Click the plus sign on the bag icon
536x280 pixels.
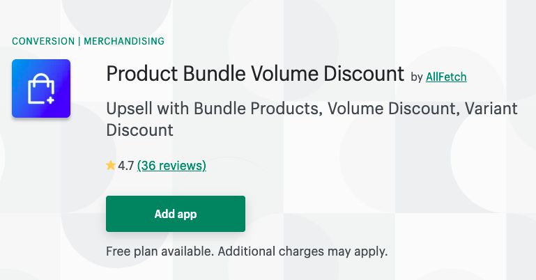(x=50, y=100)
